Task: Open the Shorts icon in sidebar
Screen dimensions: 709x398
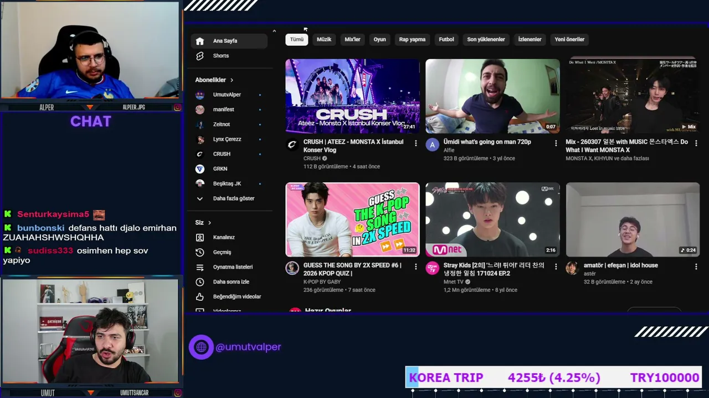Action: pyautogui.click(x=200, y=56)
